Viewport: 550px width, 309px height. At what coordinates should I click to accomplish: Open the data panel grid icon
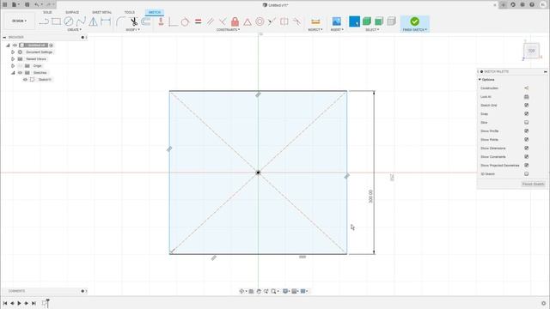tap(5, 4)
